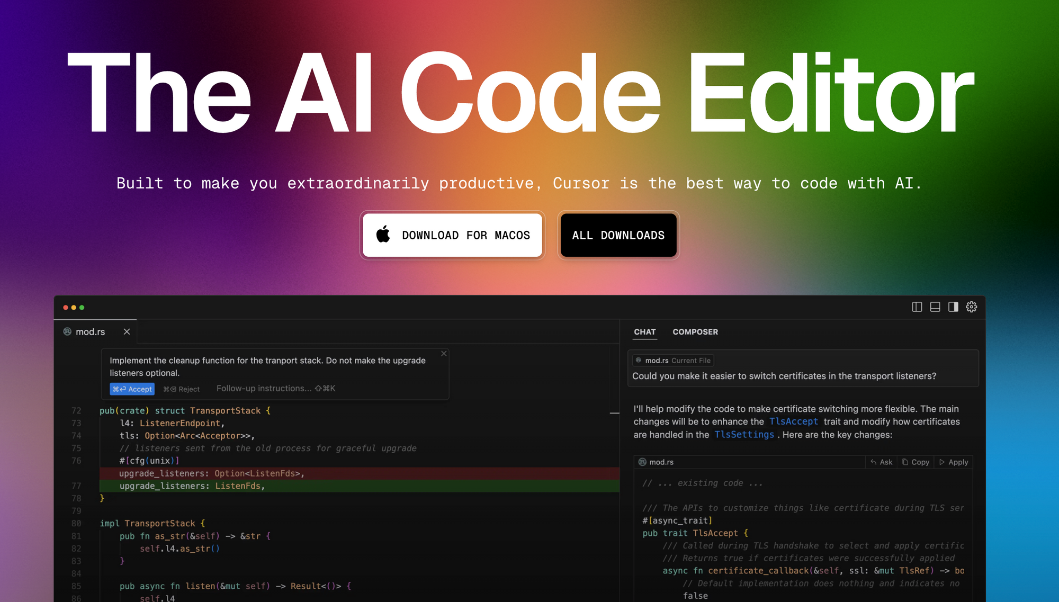Viewport: 1059px width, 602px height.
Task: Open the TlsSettings code reference link
Action: (x=744, y=435)
